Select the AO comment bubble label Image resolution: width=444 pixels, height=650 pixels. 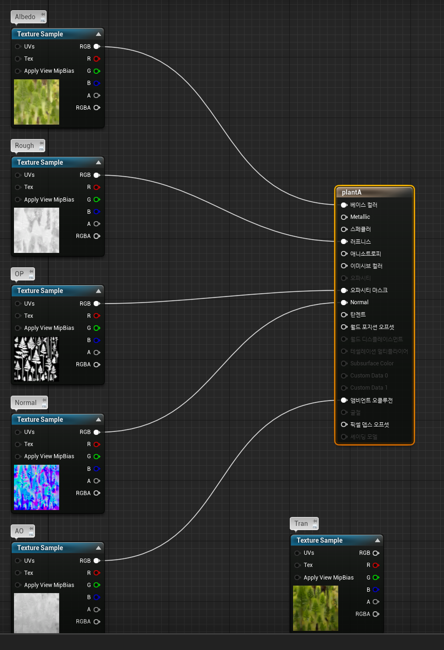(19, 531)
